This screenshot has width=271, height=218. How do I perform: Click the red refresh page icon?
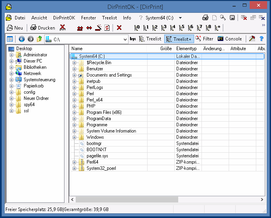(x=107, y=28)
